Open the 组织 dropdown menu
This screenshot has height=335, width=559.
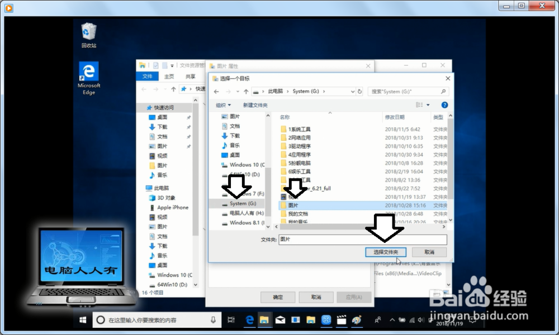pos(224,105)
